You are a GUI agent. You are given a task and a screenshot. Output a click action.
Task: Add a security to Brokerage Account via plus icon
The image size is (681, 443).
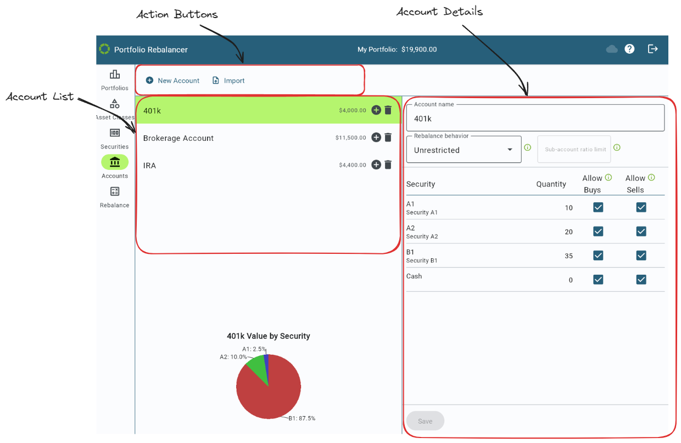pos(376,138)
